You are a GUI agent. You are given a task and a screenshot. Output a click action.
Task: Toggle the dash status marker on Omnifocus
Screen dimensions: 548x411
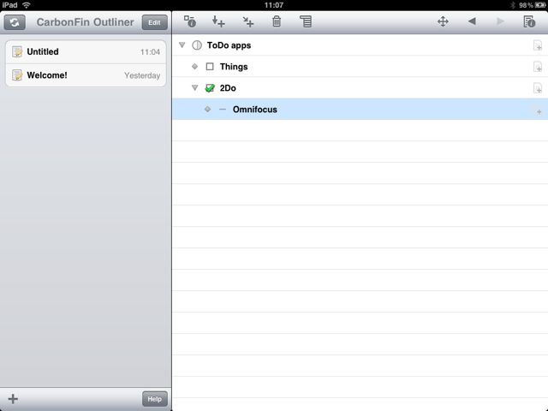click(223, 110)
